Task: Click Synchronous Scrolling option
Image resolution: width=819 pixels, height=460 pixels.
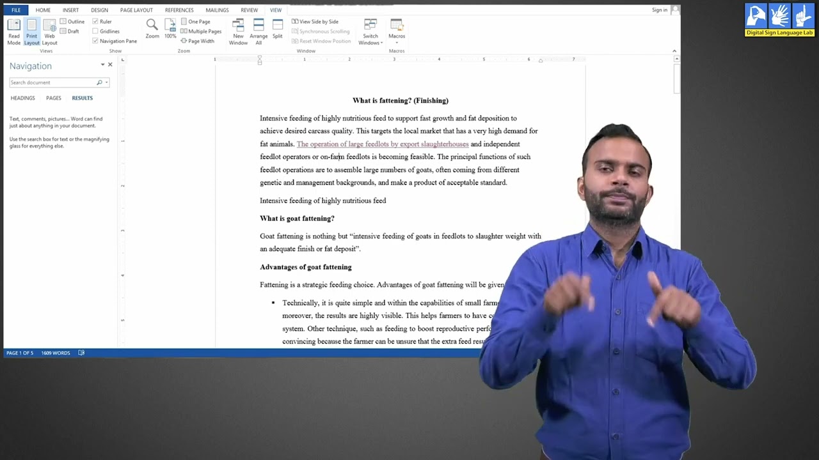Action: click(x=321, y=31)
